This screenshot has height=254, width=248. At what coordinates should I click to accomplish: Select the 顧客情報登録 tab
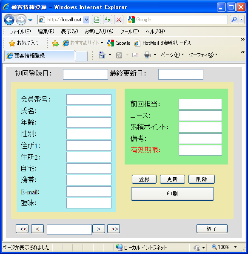(x=40, y=56)
